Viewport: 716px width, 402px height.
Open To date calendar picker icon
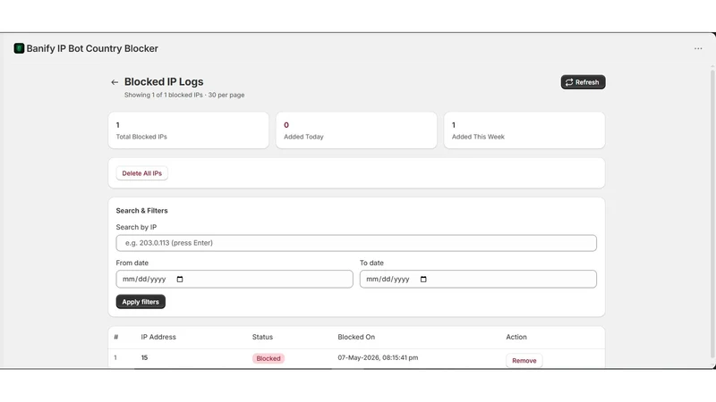(423, 279)
